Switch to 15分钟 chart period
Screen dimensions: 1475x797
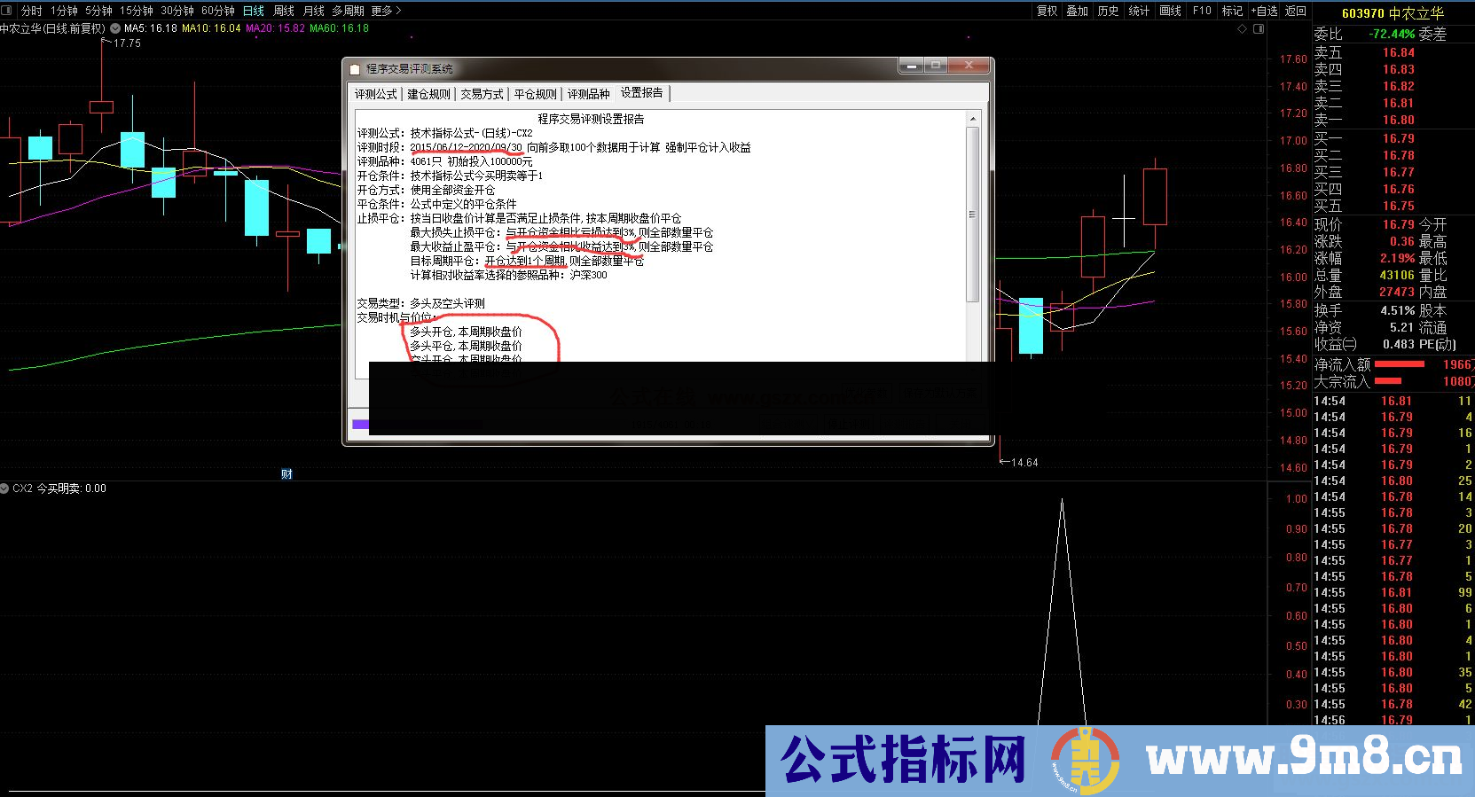coord(137,11)
